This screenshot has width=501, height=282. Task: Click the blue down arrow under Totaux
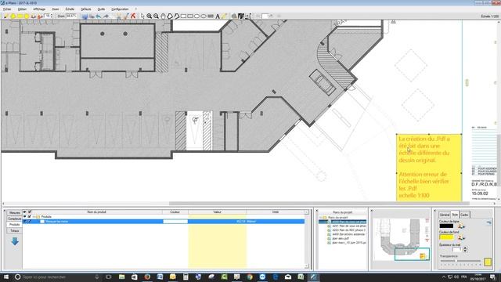pyautogui.click(x=15, y=241)
